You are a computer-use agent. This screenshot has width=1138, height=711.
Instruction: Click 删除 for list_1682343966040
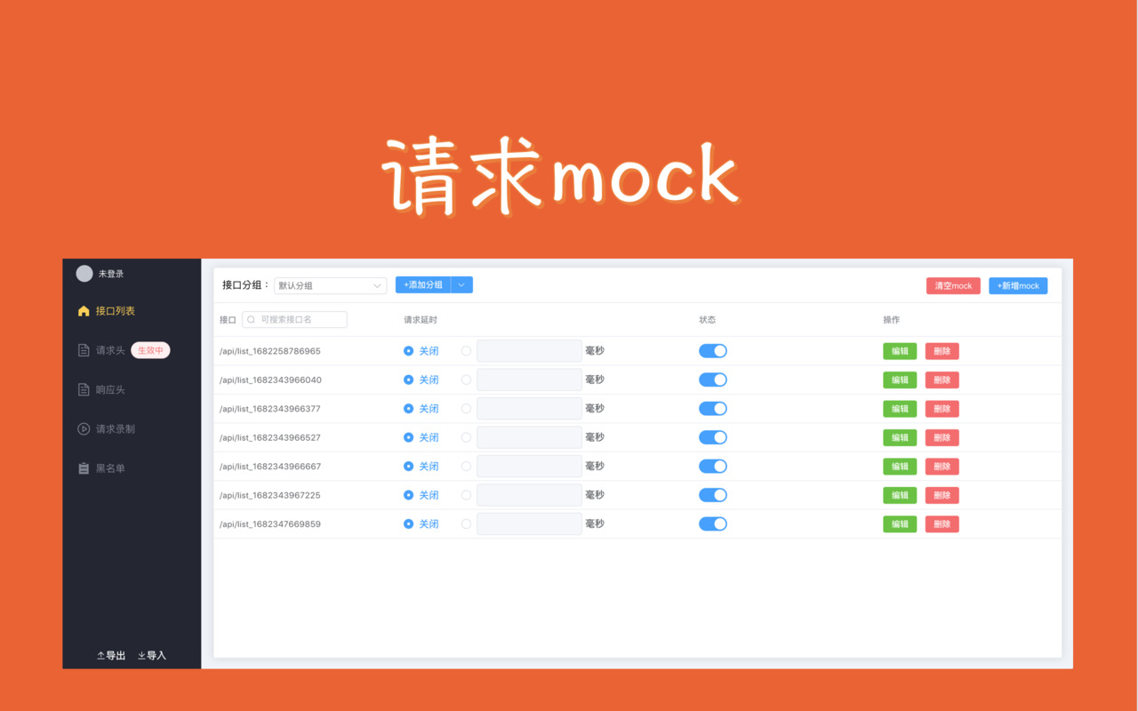coord(942,380)
